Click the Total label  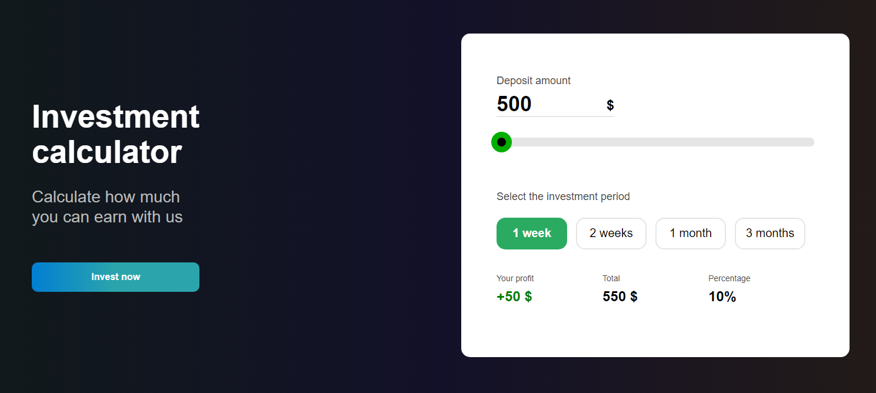(611, 278)
